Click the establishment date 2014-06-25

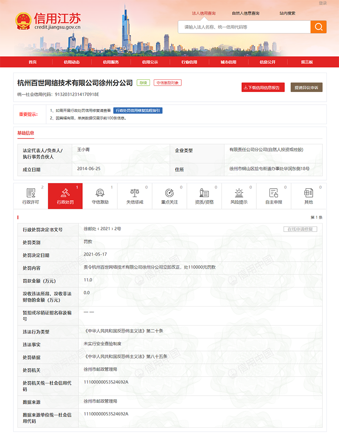click(89, 168)
